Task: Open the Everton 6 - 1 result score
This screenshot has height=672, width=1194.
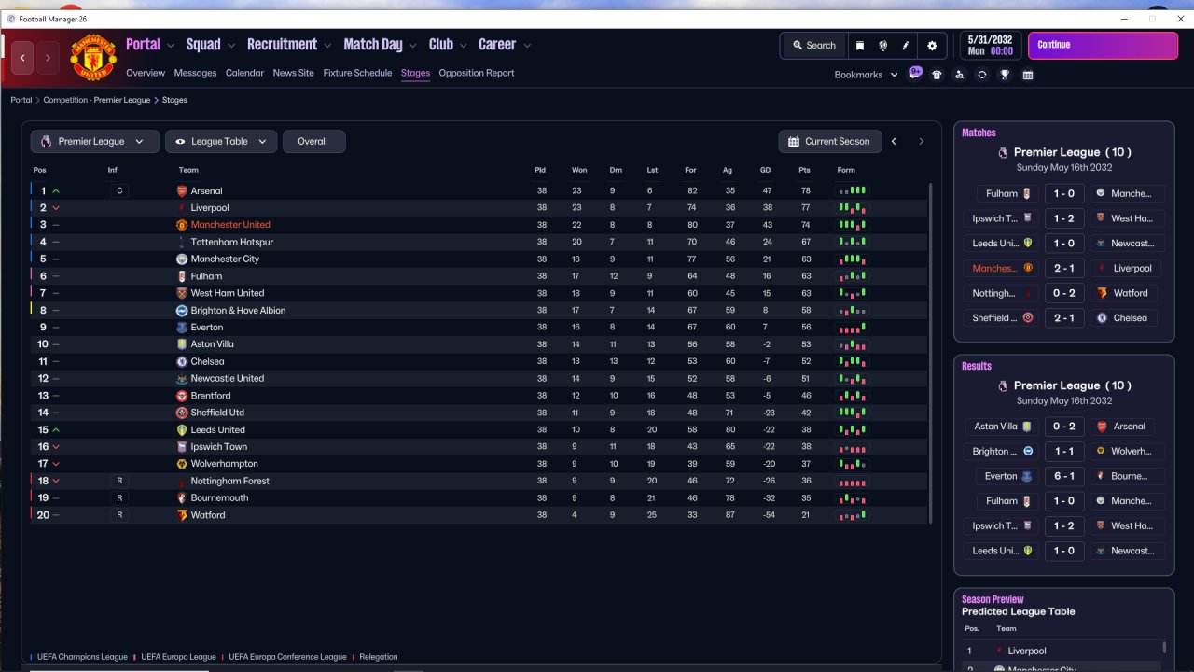Action: (1063, 476)
